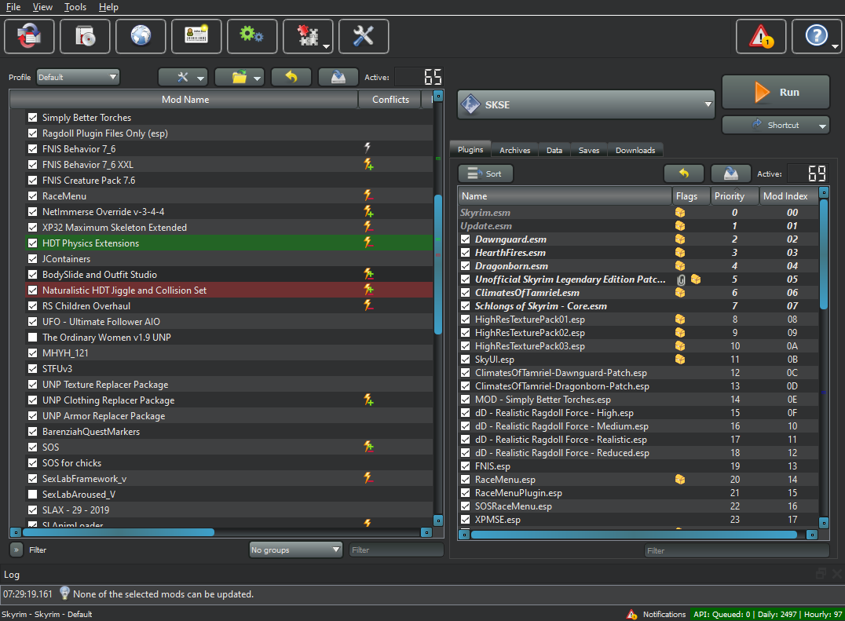Open the View menu
Screen dimensions: 845x621
click(x=42, y=7)
